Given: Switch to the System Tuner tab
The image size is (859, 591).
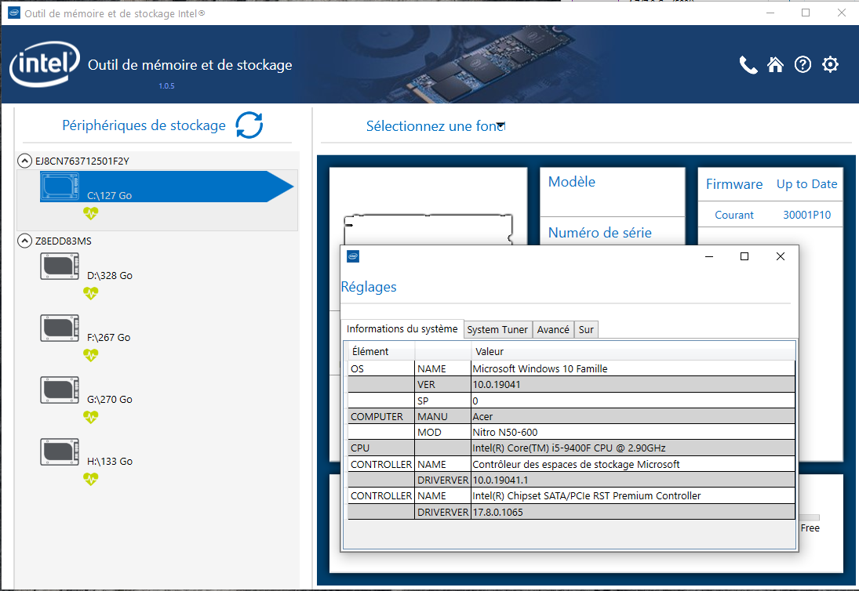Looking at the screenshot, I should [497, 329].
